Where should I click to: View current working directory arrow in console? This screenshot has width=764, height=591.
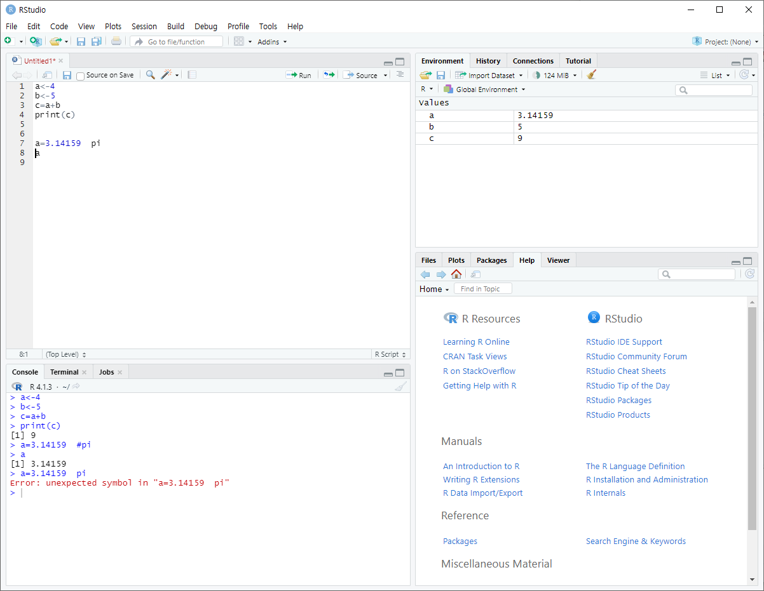click(76, 387)
